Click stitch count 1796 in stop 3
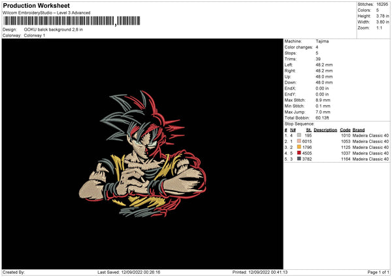Screen dimensions: 392x277 307,148
